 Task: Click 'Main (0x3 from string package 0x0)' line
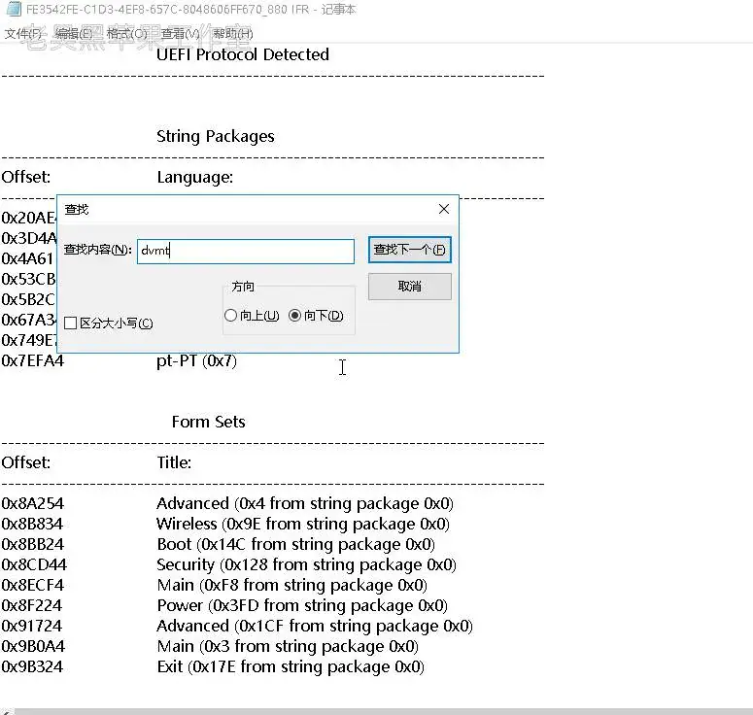click(288, 646)
